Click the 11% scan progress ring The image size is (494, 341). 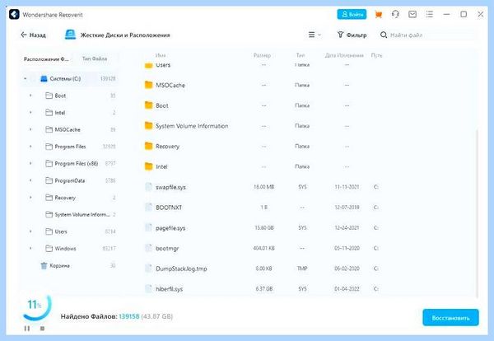pyautogui.click(x=37, y=306)
